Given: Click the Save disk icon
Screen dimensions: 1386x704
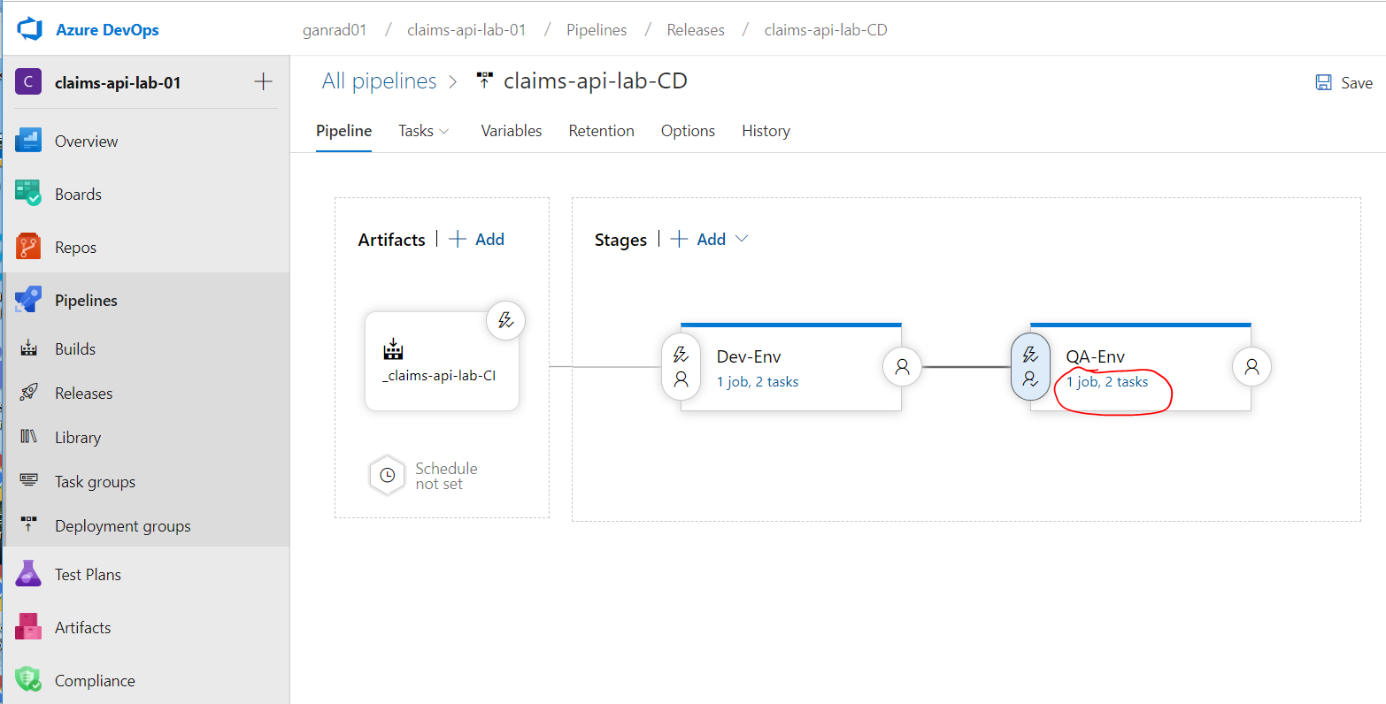Looking at the screenshot, I should 1324,82.
